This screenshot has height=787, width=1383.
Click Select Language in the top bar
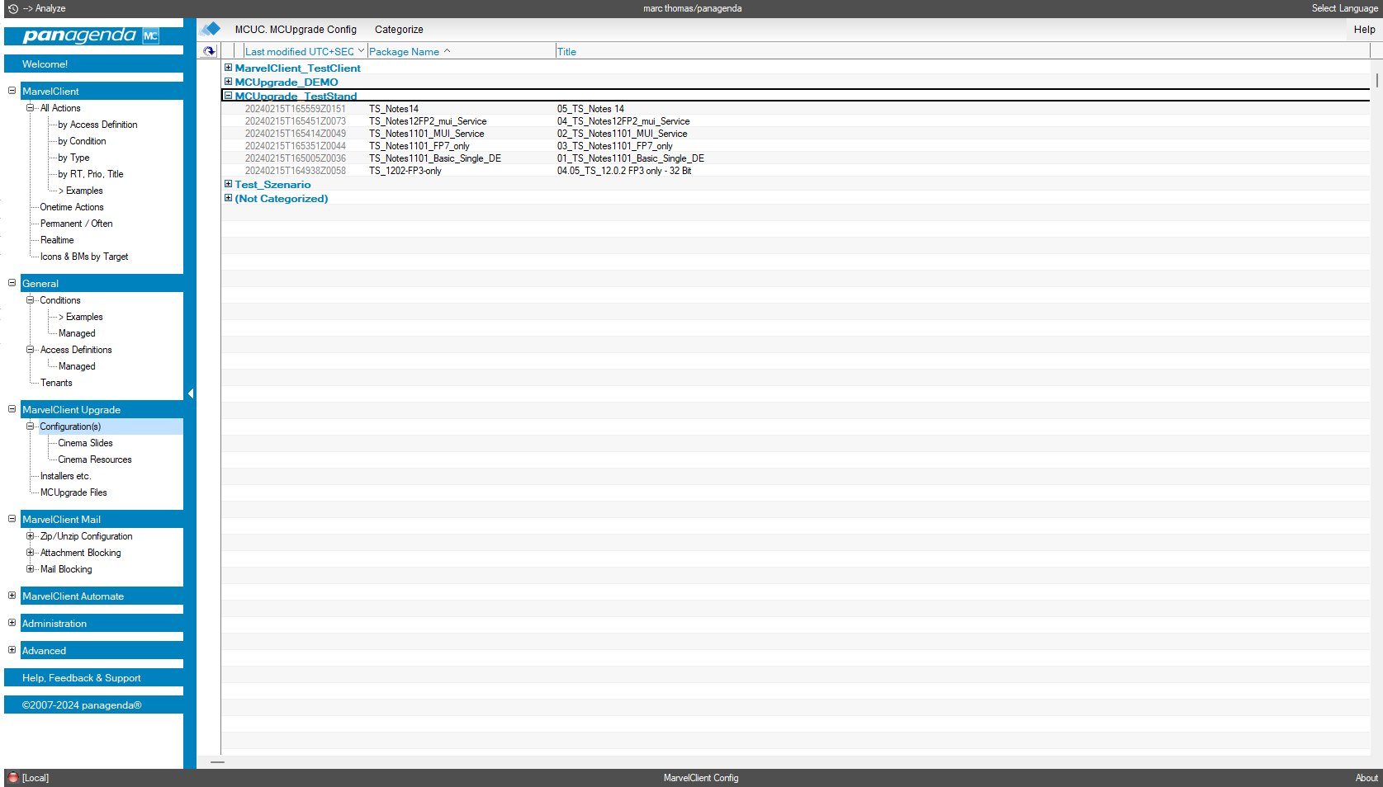pyautogui.click(x=1344, y=8)
